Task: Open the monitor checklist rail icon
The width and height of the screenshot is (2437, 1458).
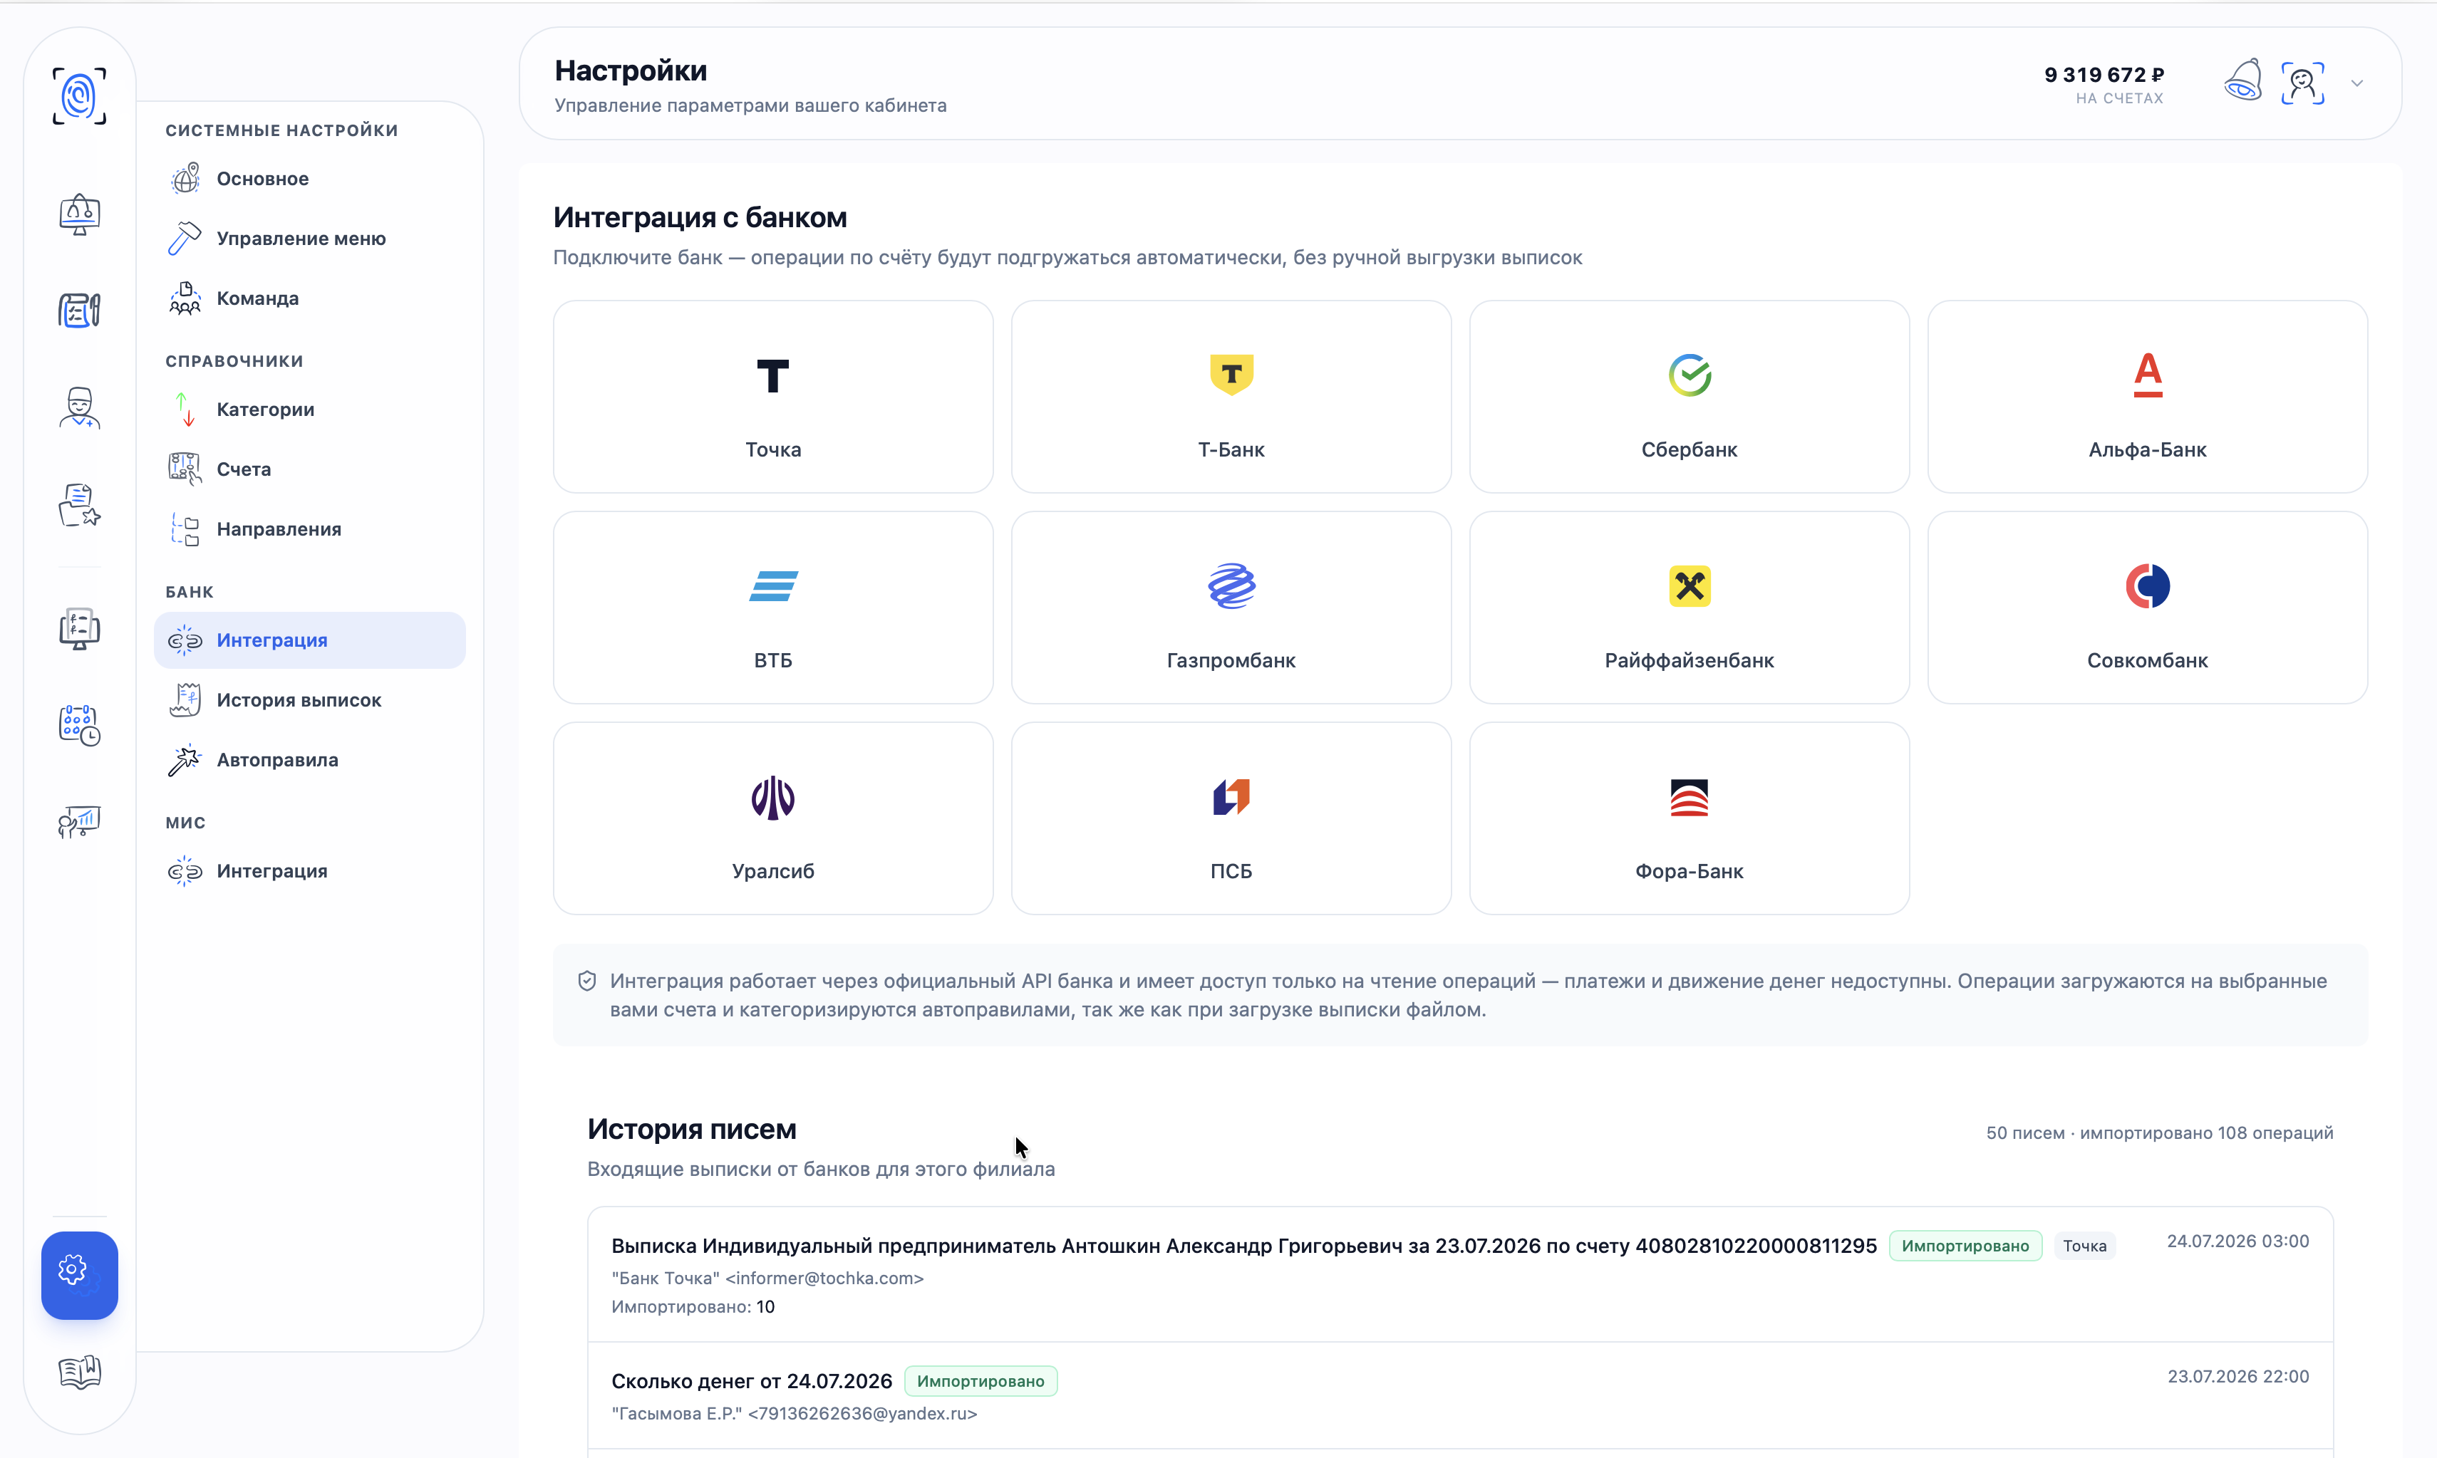Action: [x=80, y=629]
